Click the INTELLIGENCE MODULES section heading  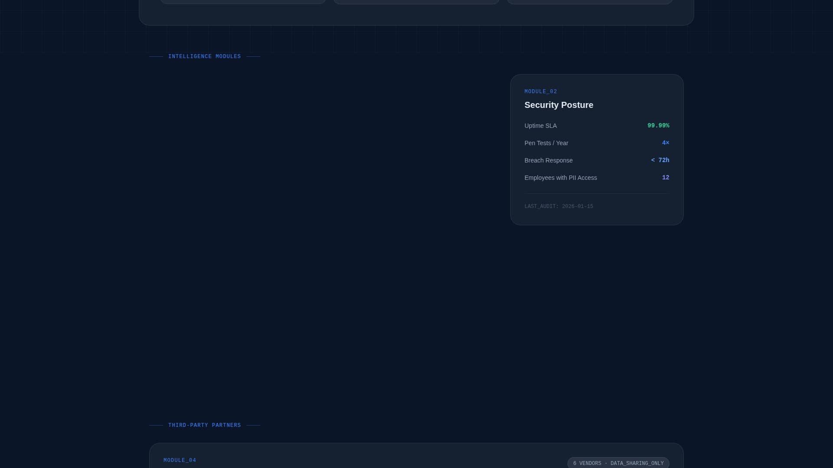tap(204, 57)
